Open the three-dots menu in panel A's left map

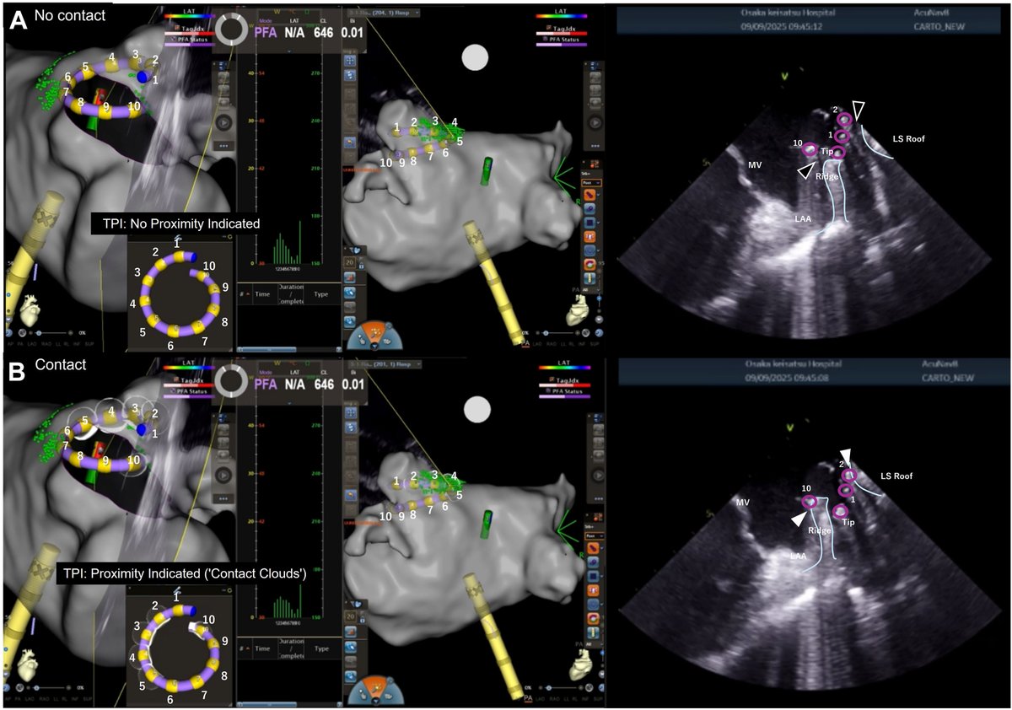(x=224, y=145)
